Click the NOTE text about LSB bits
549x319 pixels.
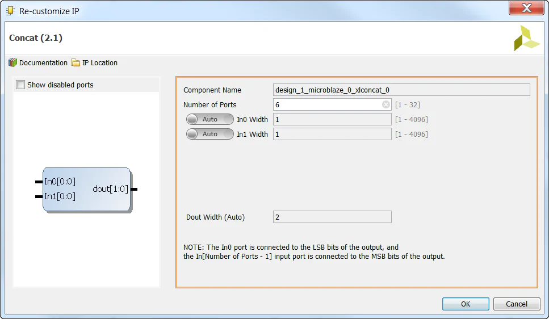314,252
